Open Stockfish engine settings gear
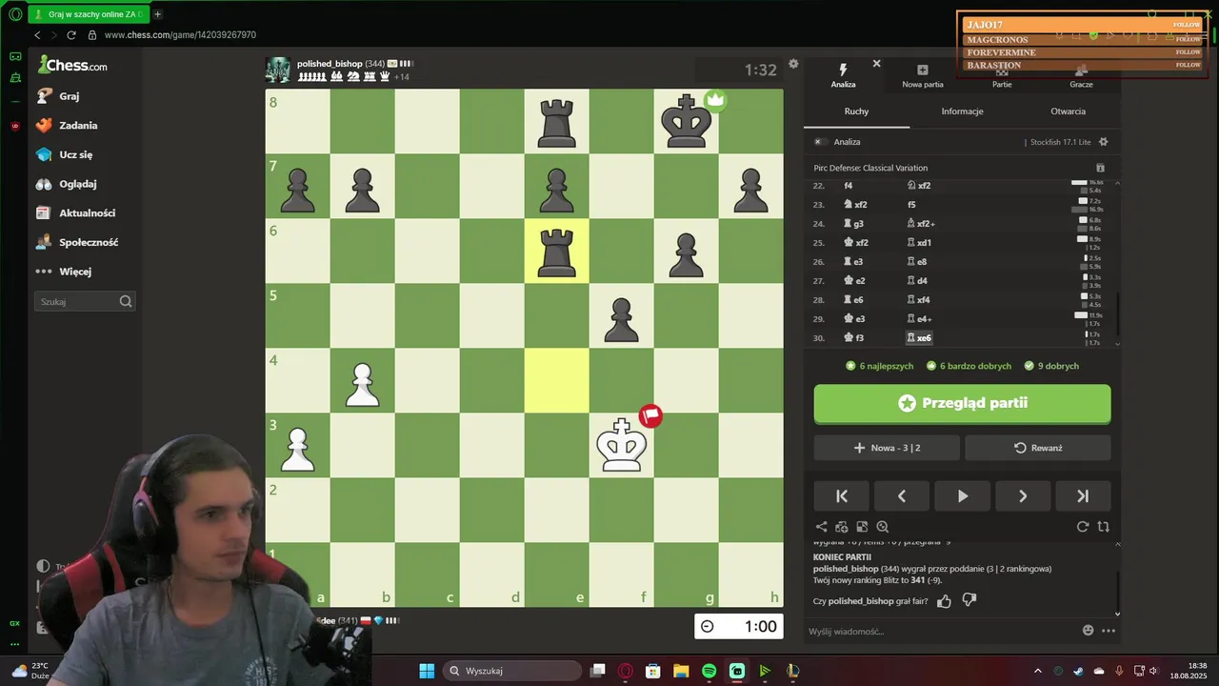The height and width of the screenshot is (686, 1219). pyautogui.click(x=1103, y=142)
